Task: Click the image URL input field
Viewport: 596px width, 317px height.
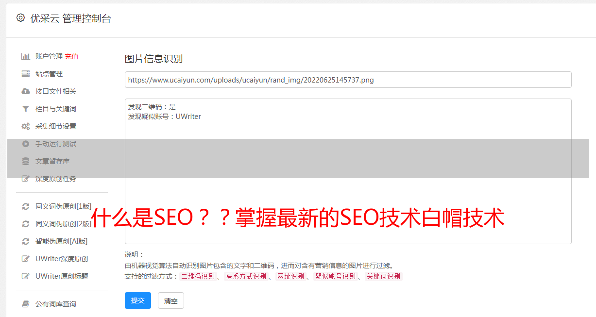Action: 348,80
